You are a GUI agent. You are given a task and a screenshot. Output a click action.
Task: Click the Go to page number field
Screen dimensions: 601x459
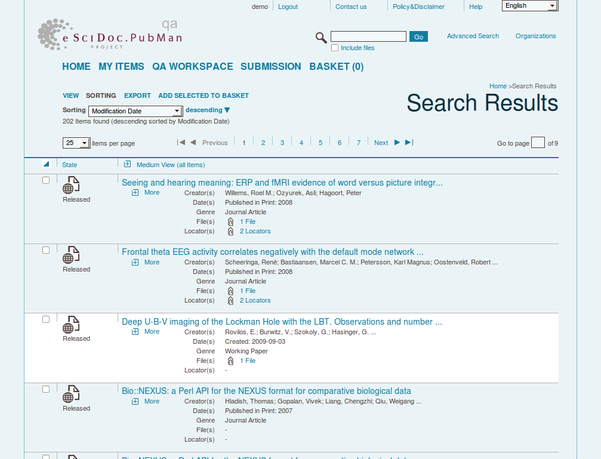point(538,143)
